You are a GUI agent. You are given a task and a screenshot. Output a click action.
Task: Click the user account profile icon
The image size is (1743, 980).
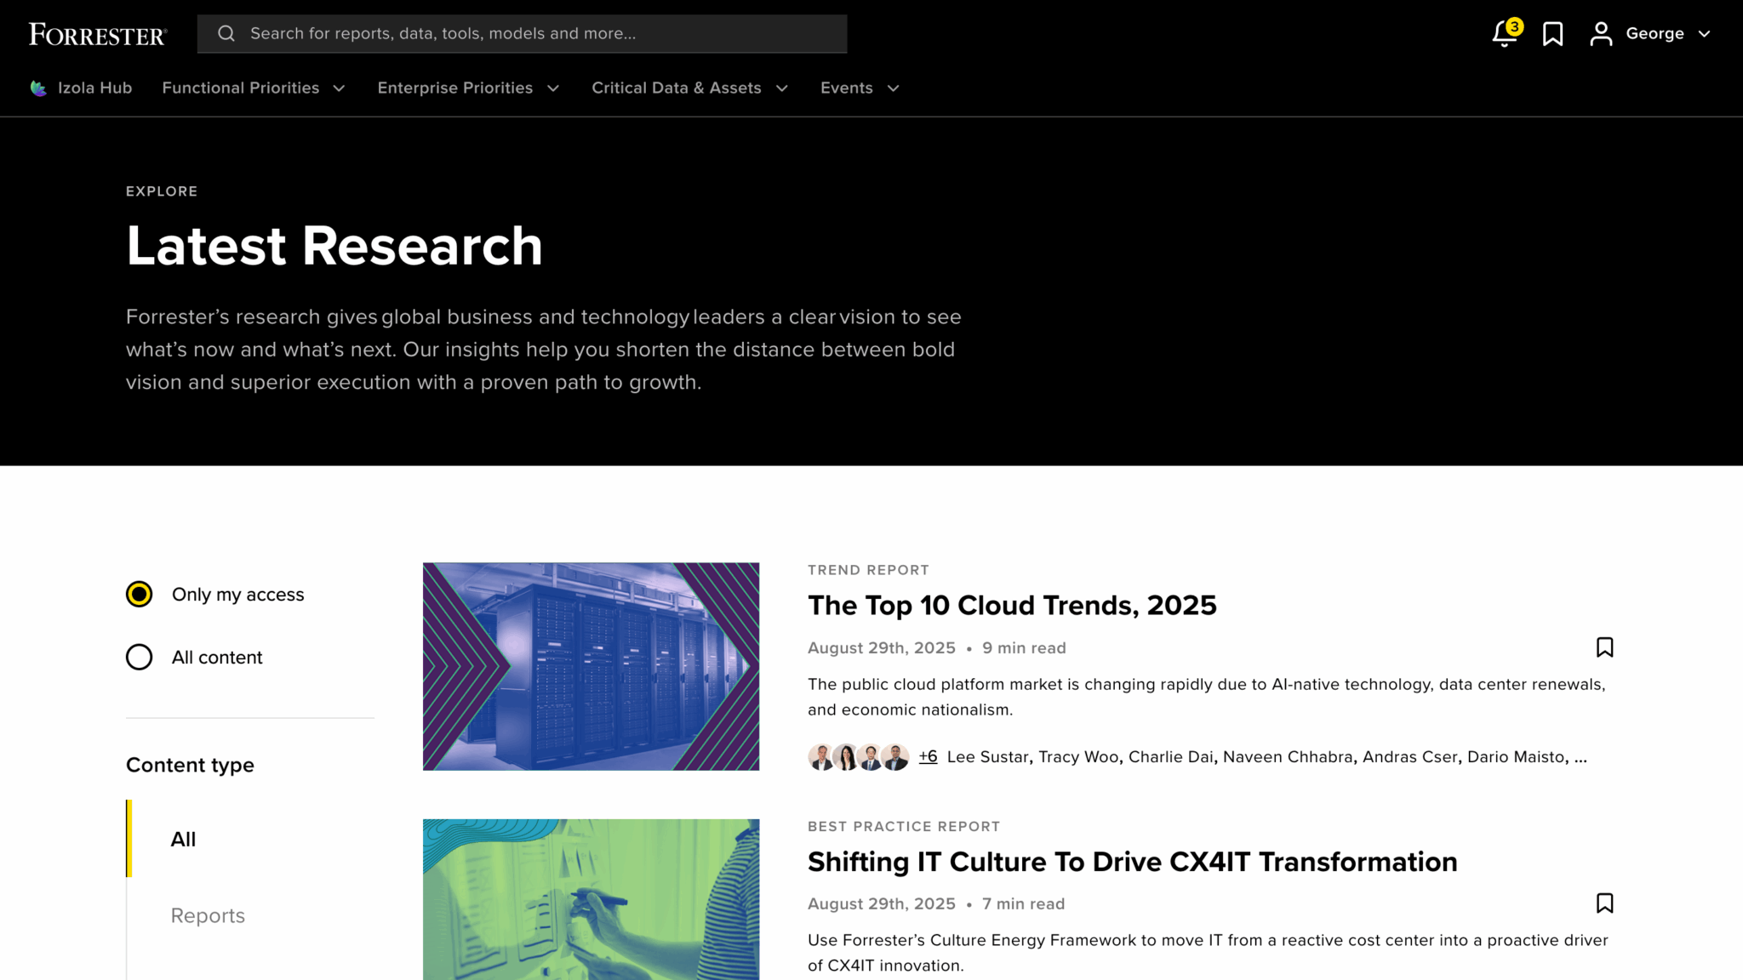[1601, 33]
